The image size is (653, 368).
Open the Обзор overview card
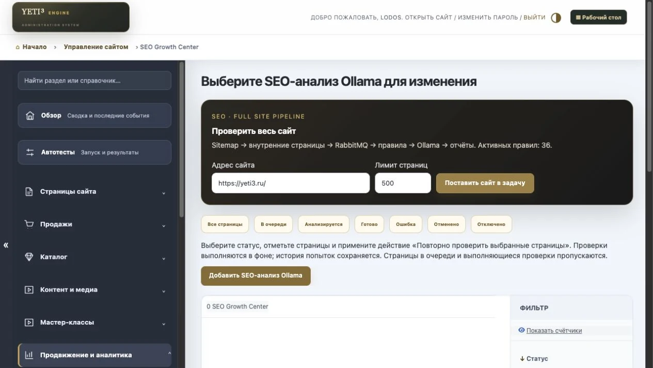coord(94,115)
